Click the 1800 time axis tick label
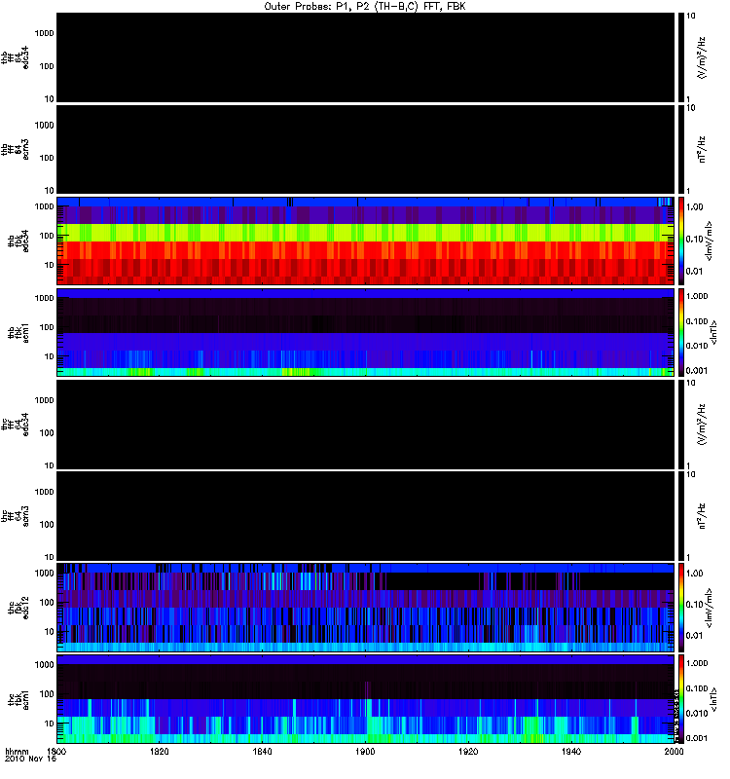Viewport: 730px width, 779px height. [57, 751]
